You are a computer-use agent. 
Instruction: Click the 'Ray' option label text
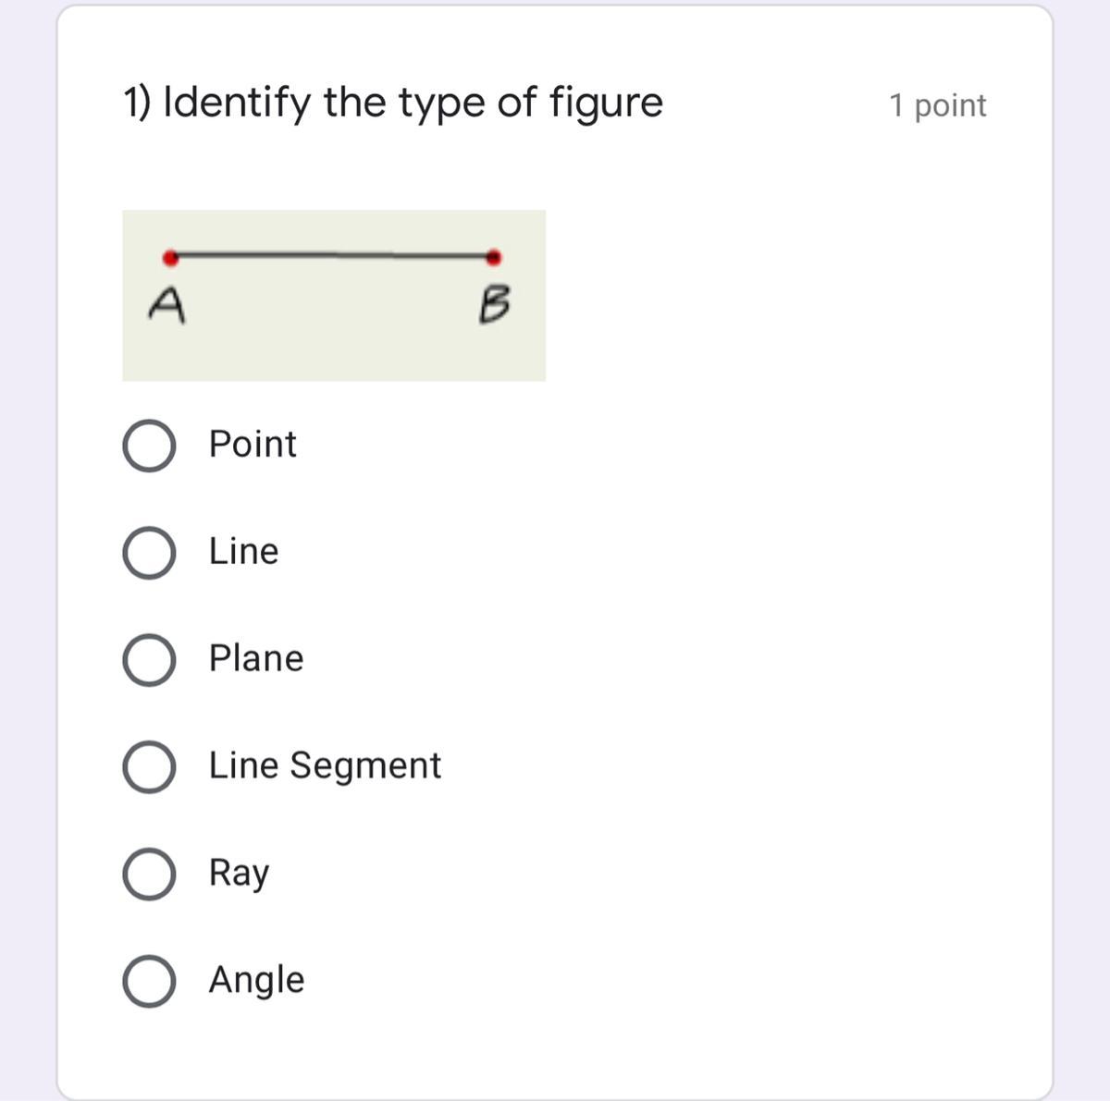[238, 874]
